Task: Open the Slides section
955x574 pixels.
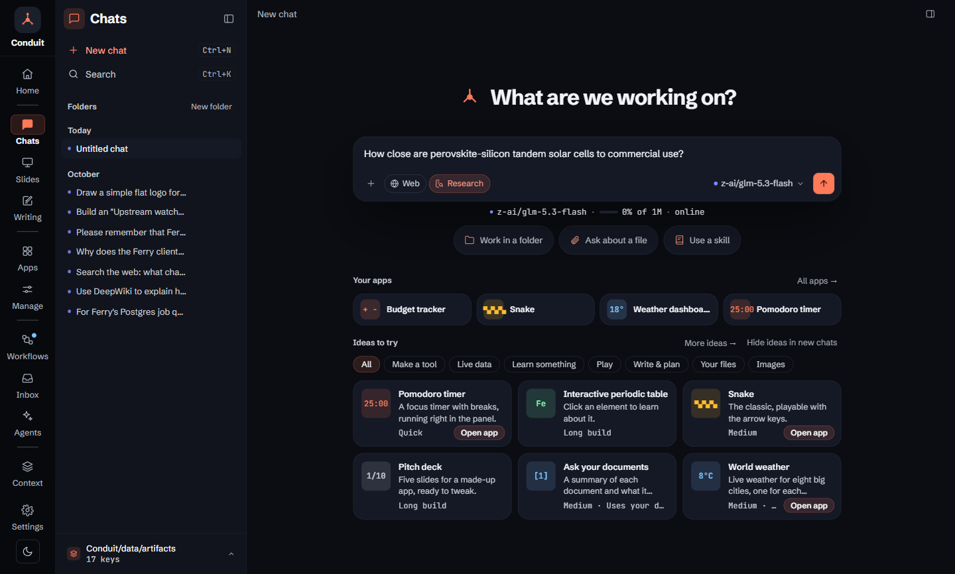Action: 27,170
